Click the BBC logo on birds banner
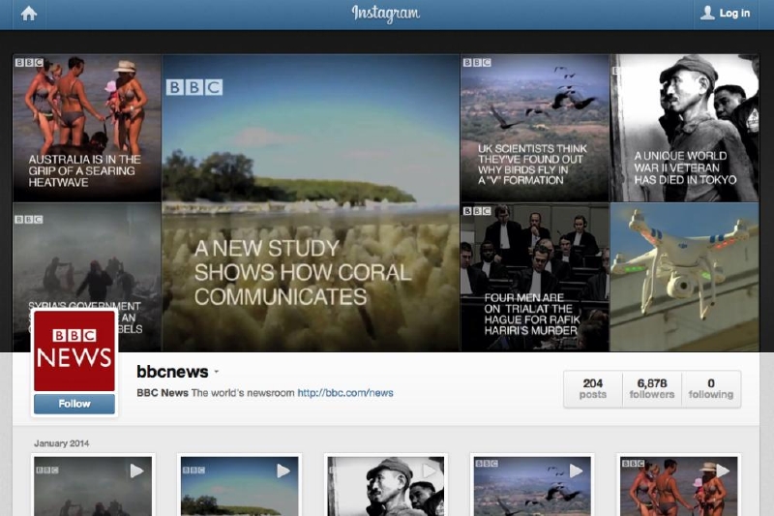 pos(477,62)
